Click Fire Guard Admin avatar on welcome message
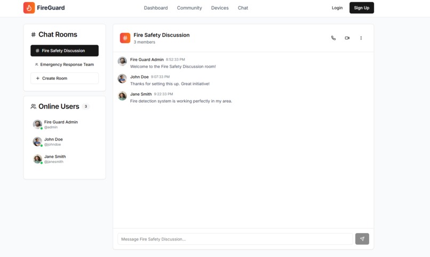The image size is (430, 257). (x=122, y=61)
